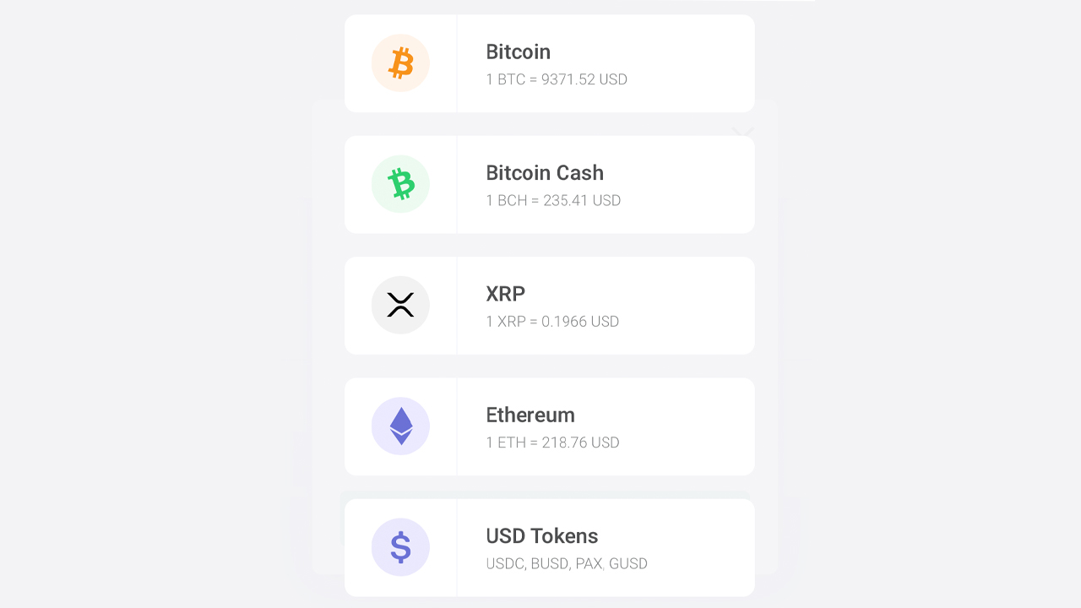Choose the USD Tokens title label
This screenshot has width=1081, height=608.
coord(541,536)
